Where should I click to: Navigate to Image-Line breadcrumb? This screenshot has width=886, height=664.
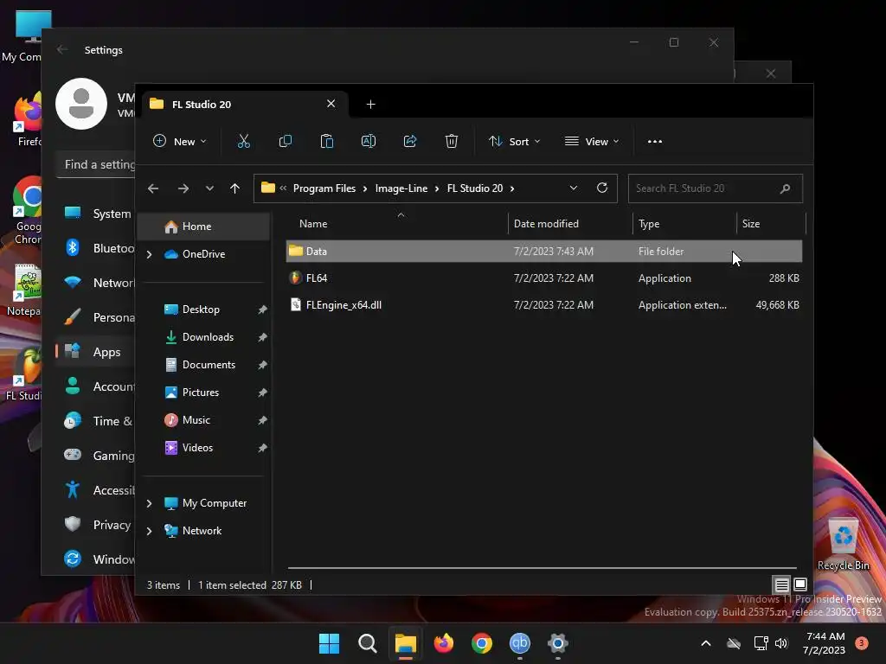401,188
